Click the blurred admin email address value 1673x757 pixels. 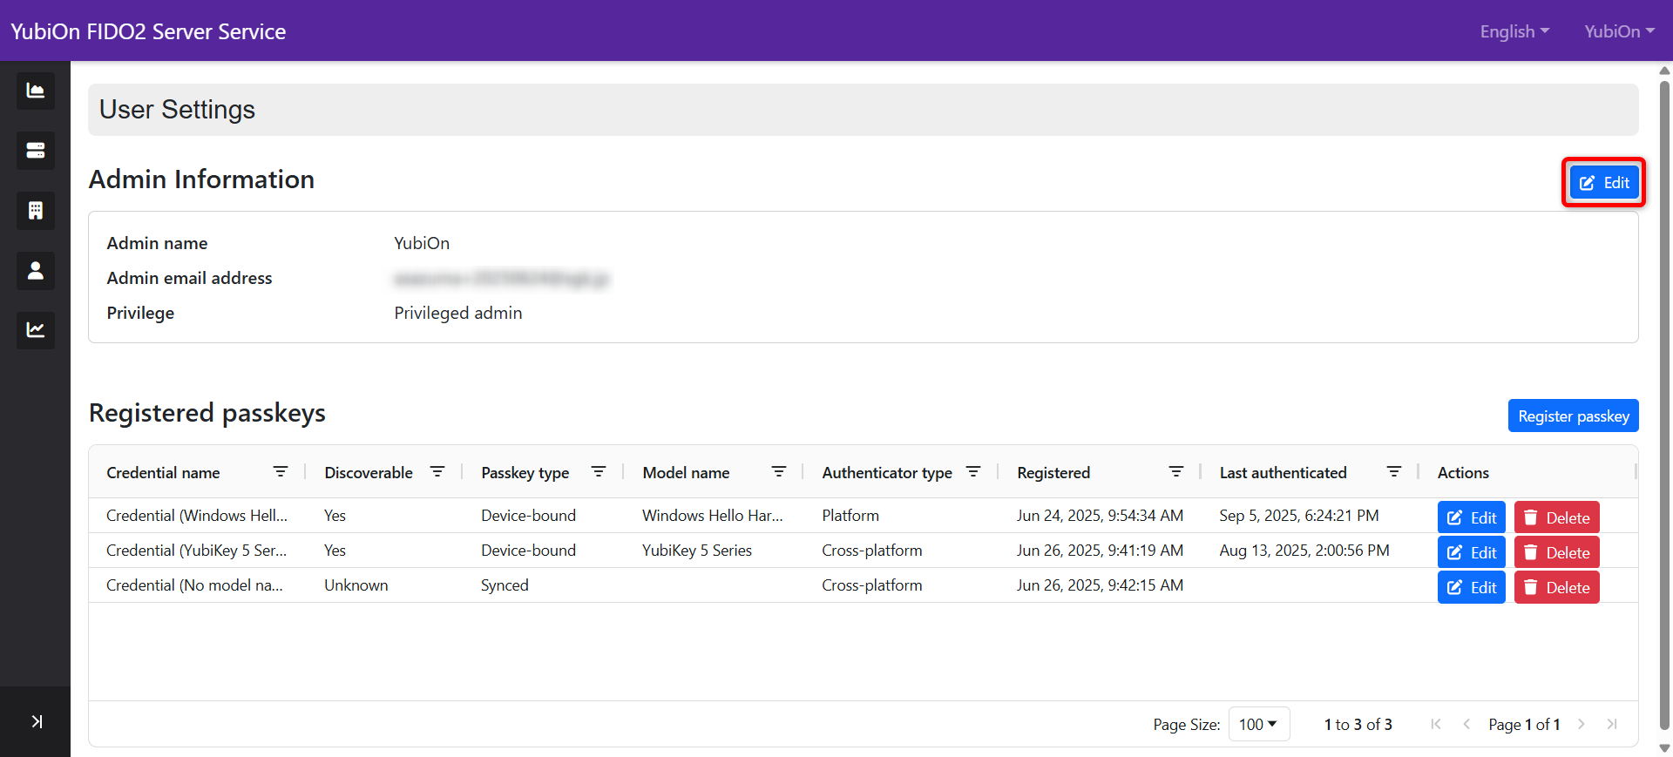pyautogui.click(x=502, y=279)
